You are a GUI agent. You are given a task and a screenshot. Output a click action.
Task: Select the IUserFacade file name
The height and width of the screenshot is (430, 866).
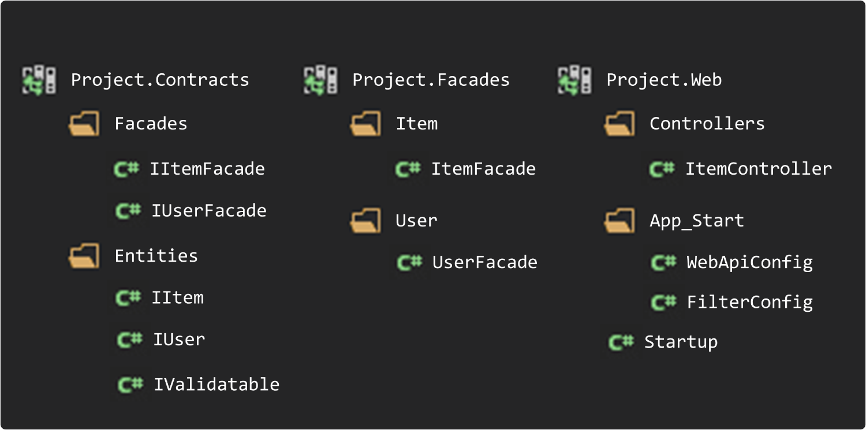(208, 211)
